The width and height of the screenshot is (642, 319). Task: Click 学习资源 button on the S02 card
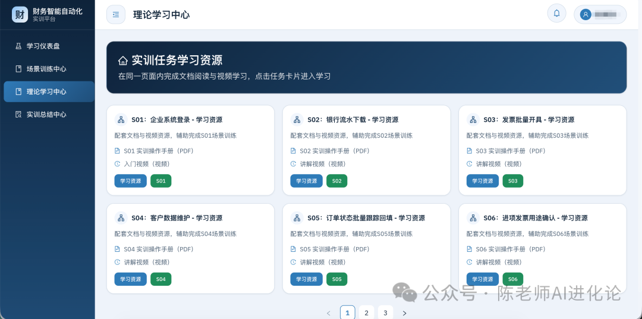(x=306, y=181)
